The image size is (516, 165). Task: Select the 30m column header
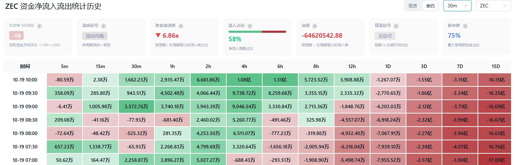[136, 66]
